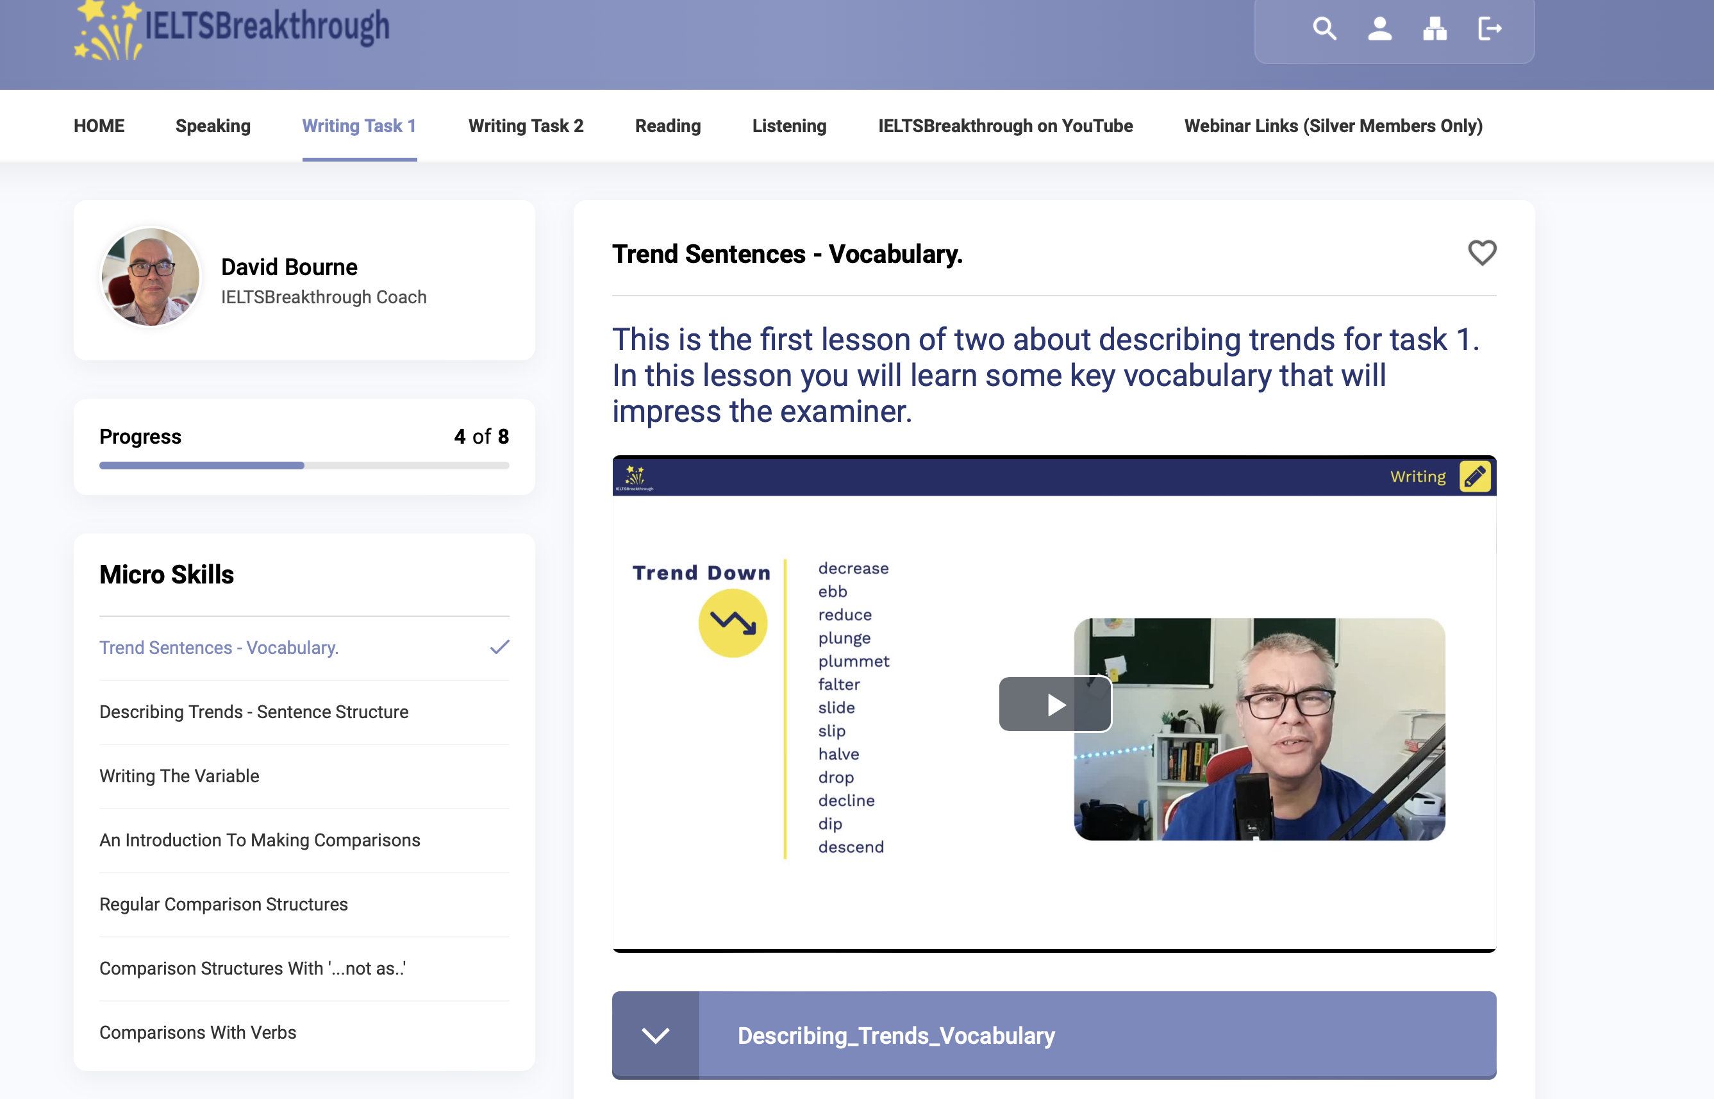Image resolution: width=1714 pixels, height=1099 pixels.
Task: Open the user profile icon
Action: (x=1379, y=29)
